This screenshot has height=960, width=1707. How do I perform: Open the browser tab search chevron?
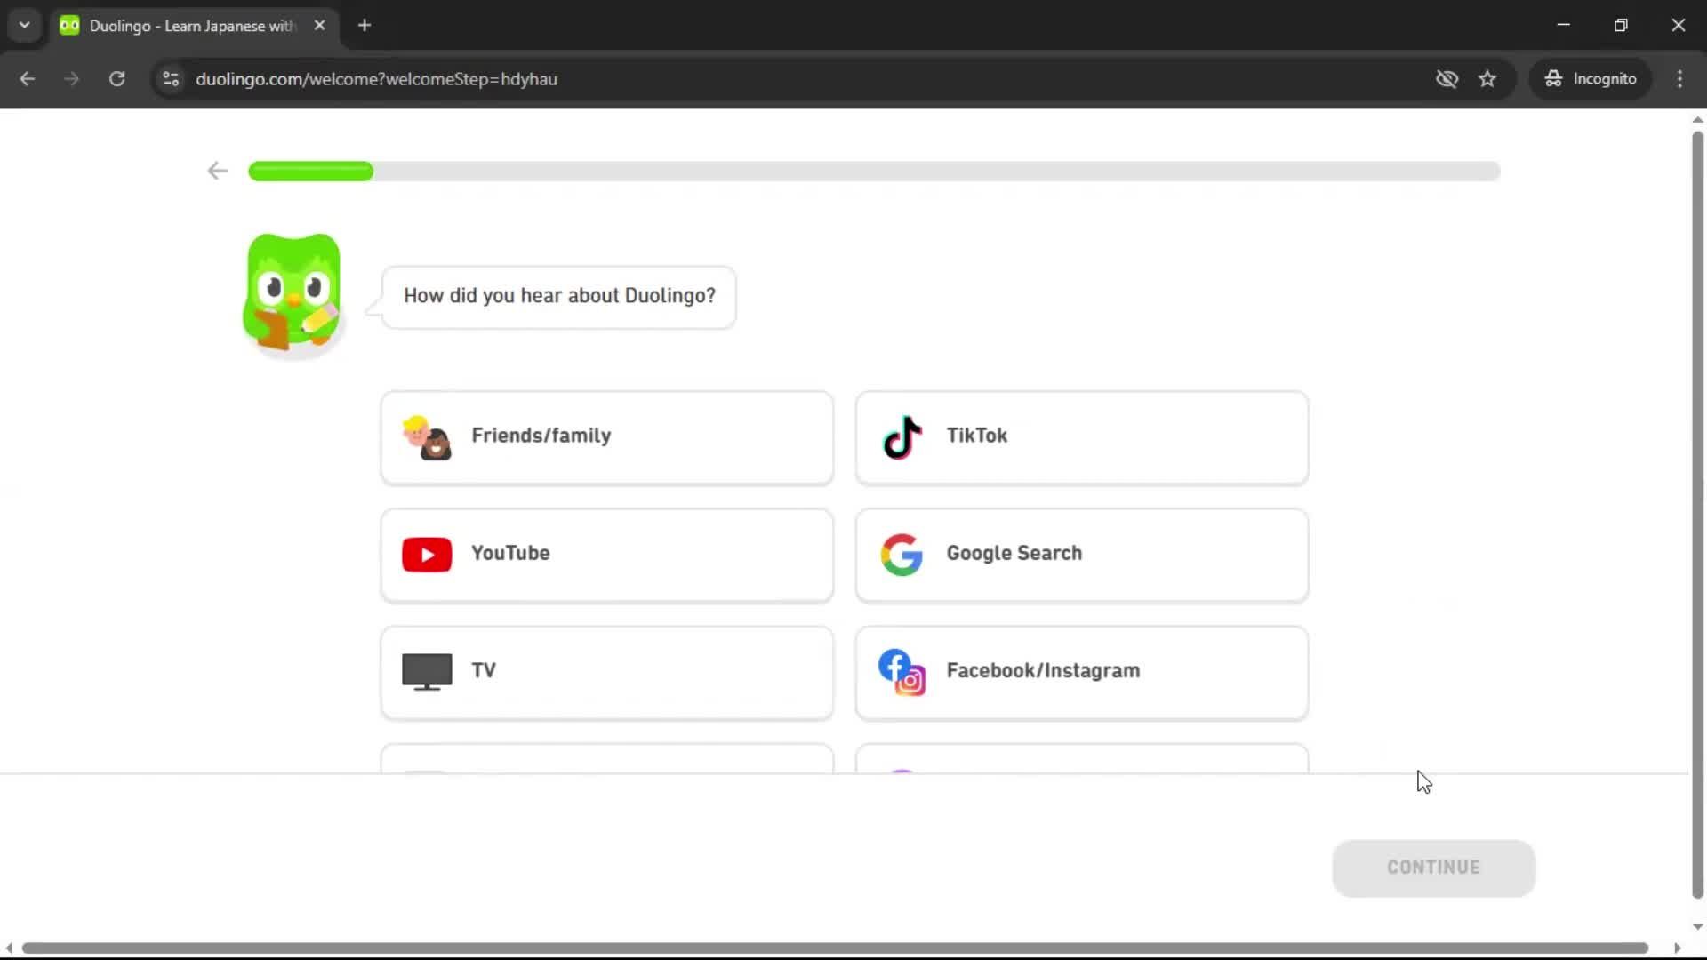(24, 25)
